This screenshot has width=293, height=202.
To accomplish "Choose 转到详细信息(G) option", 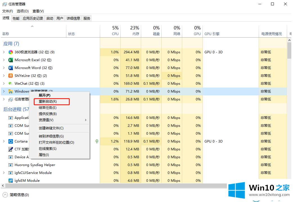I will 59,136.
